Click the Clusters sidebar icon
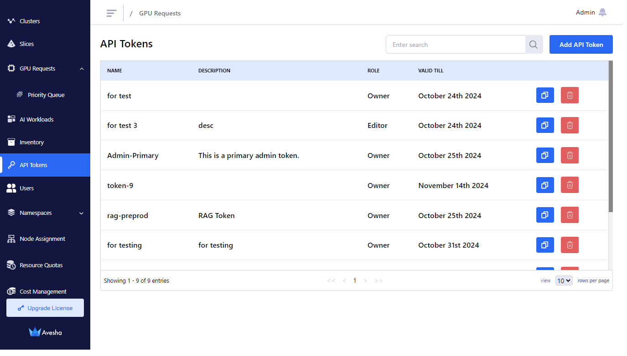The image size is (627, 356). click(11, 21)
